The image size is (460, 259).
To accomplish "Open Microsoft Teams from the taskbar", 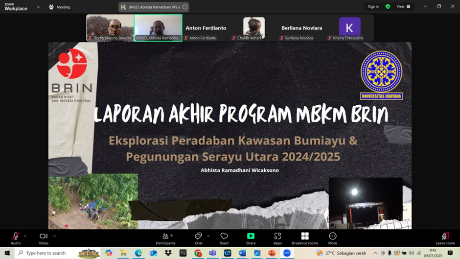I will click(x=213, y=253).
